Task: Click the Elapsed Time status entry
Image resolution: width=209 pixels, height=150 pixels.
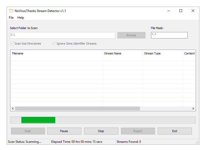Action: 77,142
